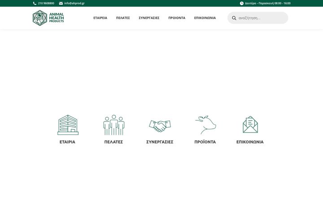Click the magnifier icon in search box
Viewport: 323px width, 201px height.
pos(234,18)
